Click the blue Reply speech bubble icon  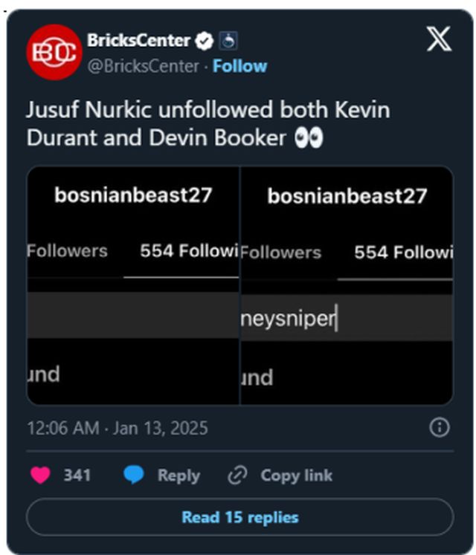point(134,476)
